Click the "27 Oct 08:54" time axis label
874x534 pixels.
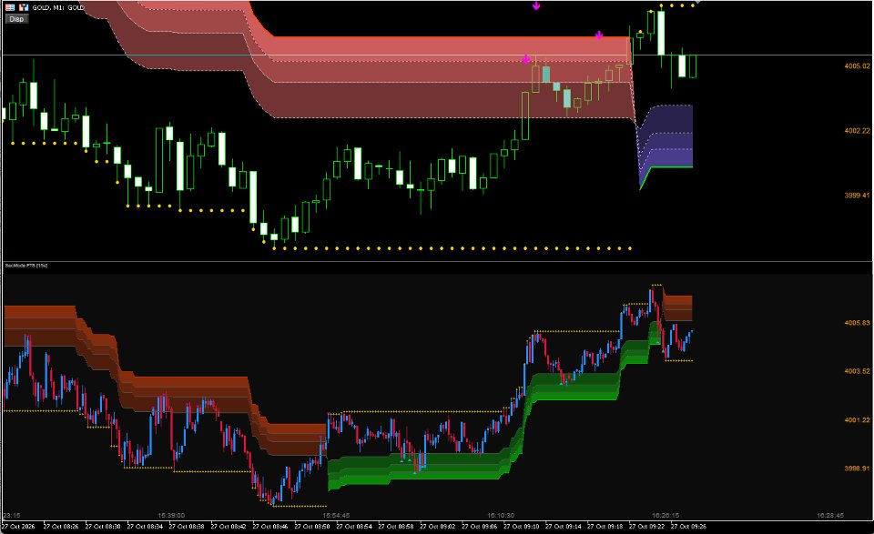[353, 526]
